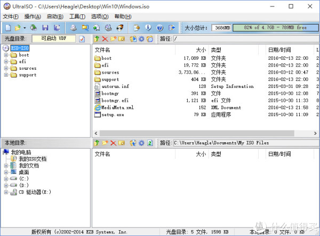This screenshot has height=236, width=320.
Task: Expand the support folder in the disc tree
Action: tap(6, 75)
